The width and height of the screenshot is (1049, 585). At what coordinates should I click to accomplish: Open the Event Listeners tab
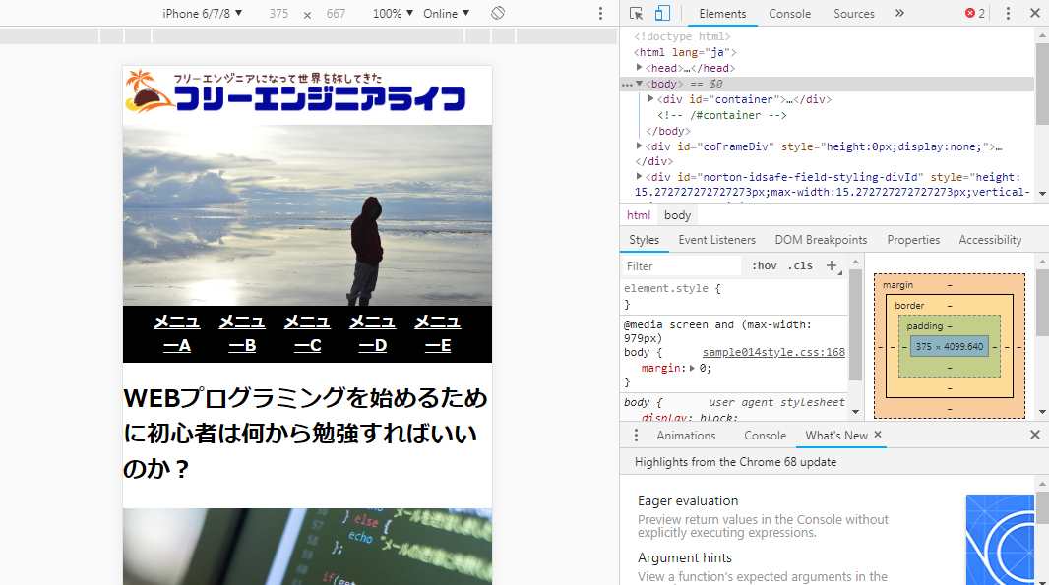click(x=716, y=240)
